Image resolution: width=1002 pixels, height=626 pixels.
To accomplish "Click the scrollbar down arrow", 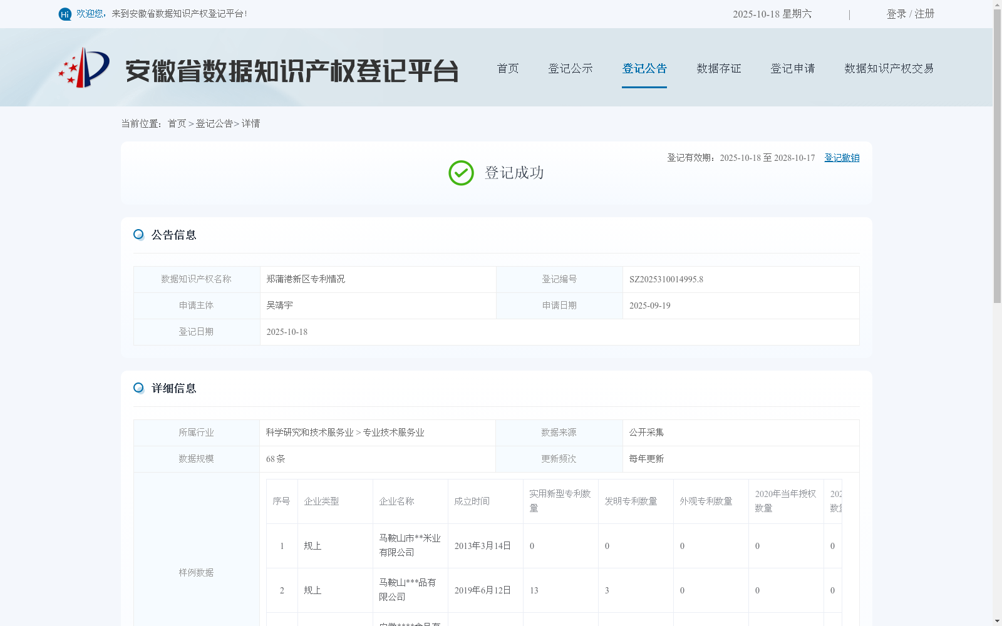I will pos(997,621).
